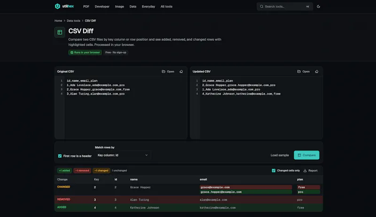This screenshot has width=376, height=217.
Task: Click folder icon in Original CSV panel
Action: pos(163,72)
